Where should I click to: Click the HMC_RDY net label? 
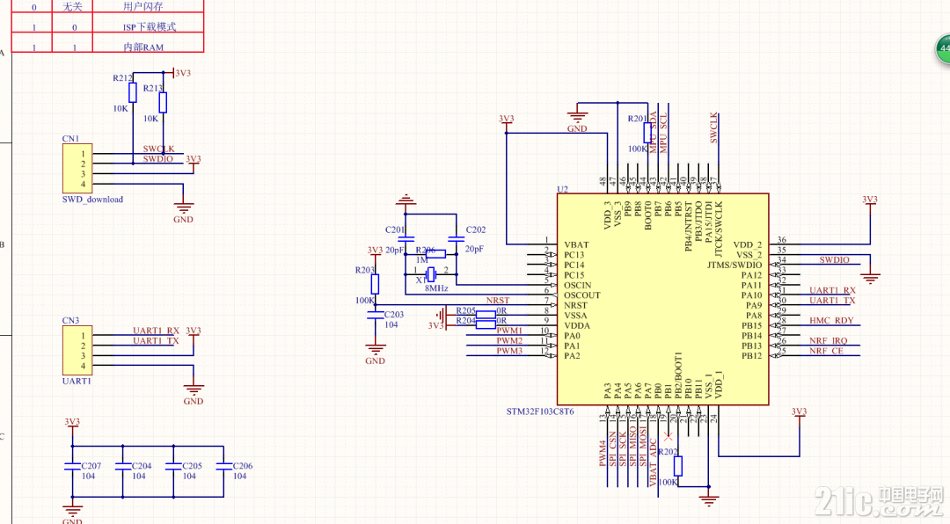[831, 320]
